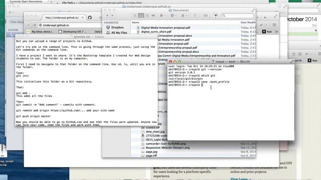Click the gitnotes.txt document title

(x=82, y=36)
